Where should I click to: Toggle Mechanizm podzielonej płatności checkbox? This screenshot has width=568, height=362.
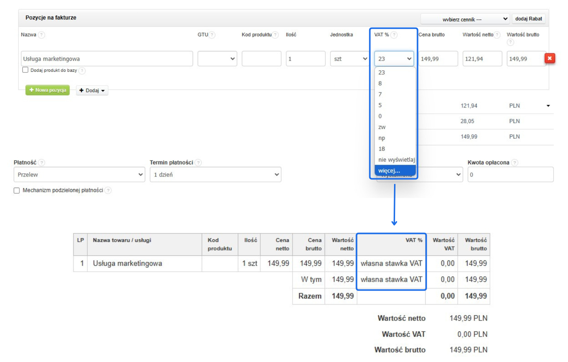(x=17, y=191)
